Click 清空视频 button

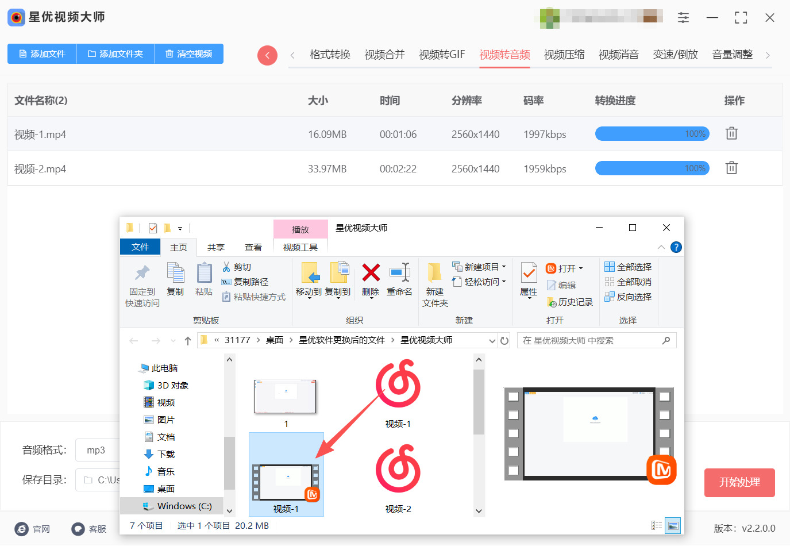[189, 53]
